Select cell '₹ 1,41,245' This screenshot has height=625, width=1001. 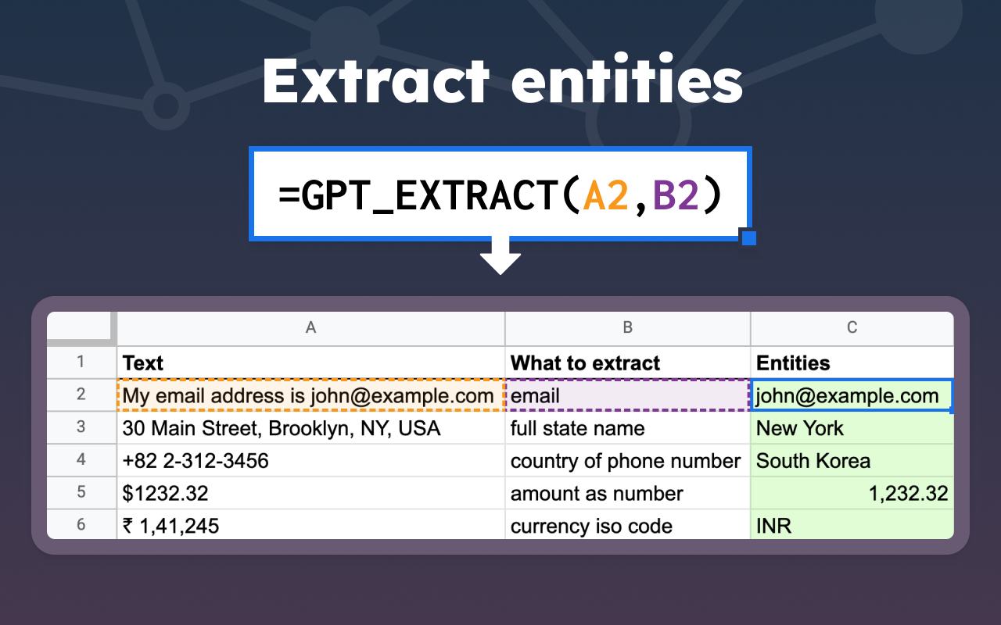(311, 524)
